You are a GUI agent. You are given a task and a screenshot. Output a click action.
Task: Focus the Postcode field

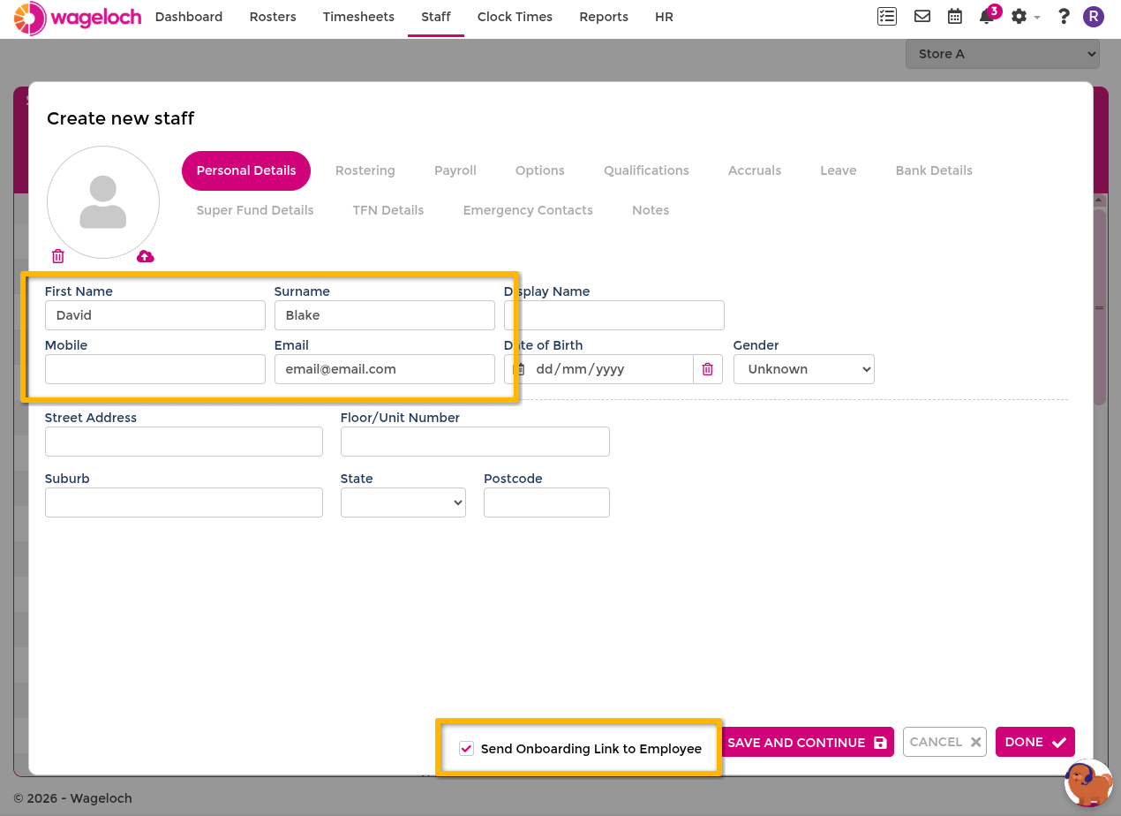coord(546,502)
